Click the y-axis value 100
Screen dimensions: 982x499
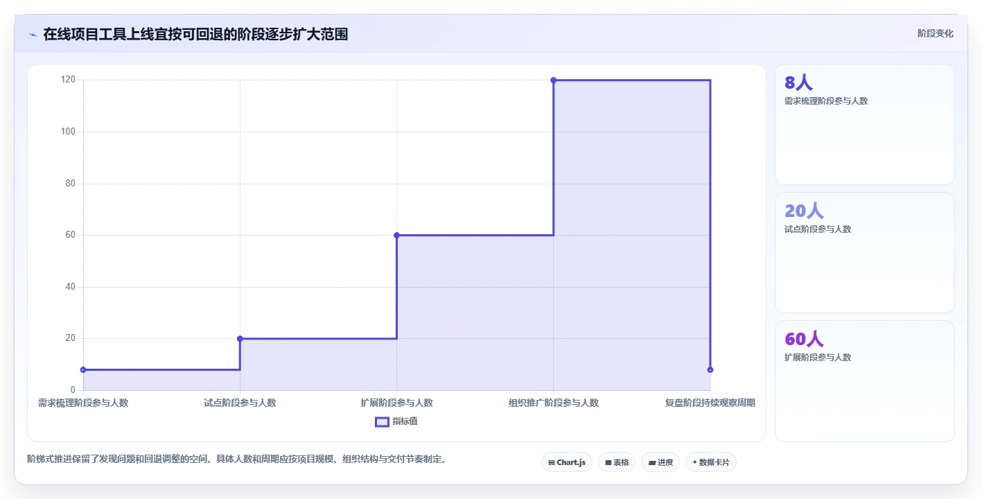pos(68,132)
